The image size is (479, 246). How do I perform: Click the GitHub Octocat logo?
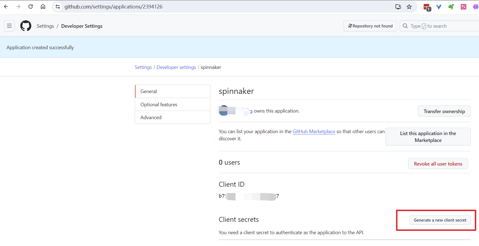click(26, 26)
